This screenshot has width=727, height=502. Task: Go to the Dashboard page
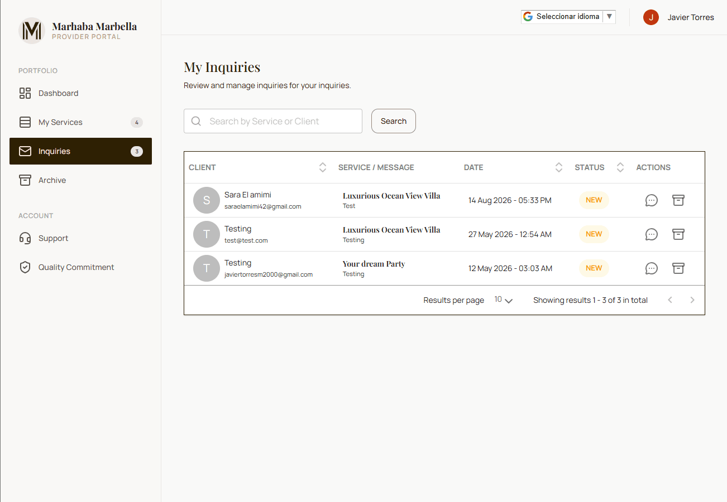(80, 93)
